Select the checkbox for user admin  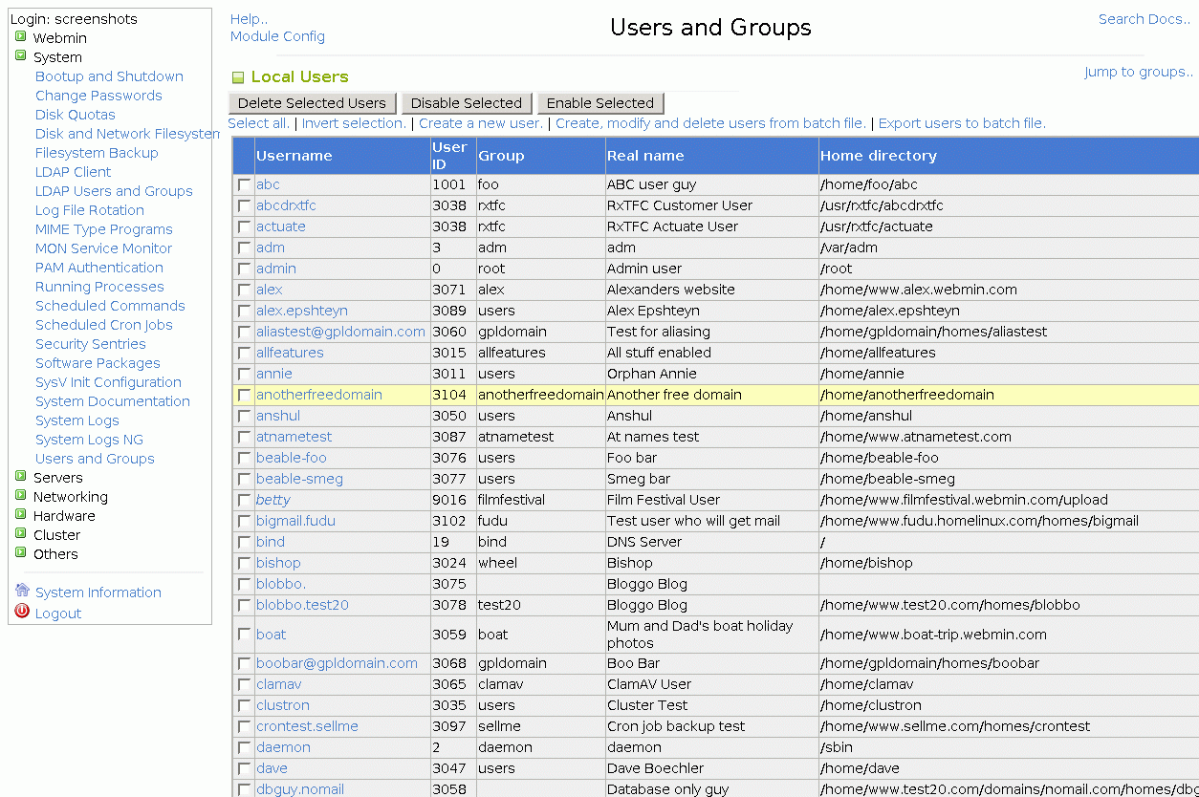244,269
